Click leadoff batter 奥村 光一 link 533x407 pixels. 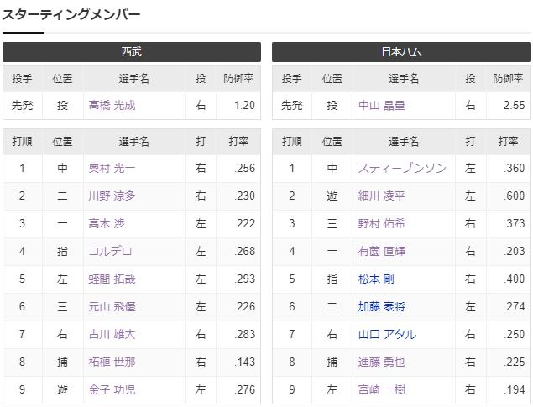112,169
